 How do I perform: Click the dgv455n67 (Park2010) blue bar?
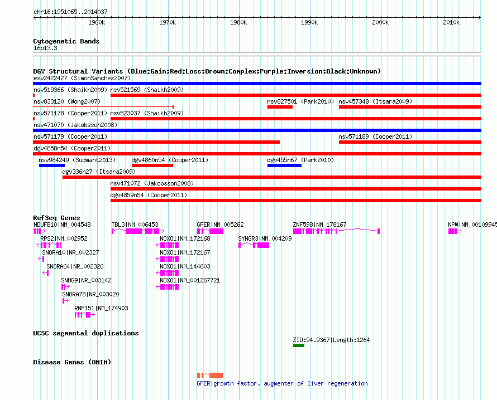284,165
